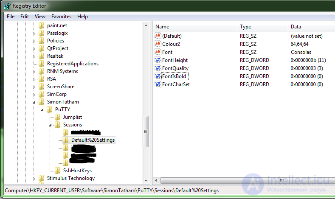
Task: Click the Passlogix folder icon
Action: click(x=42, y=33)
